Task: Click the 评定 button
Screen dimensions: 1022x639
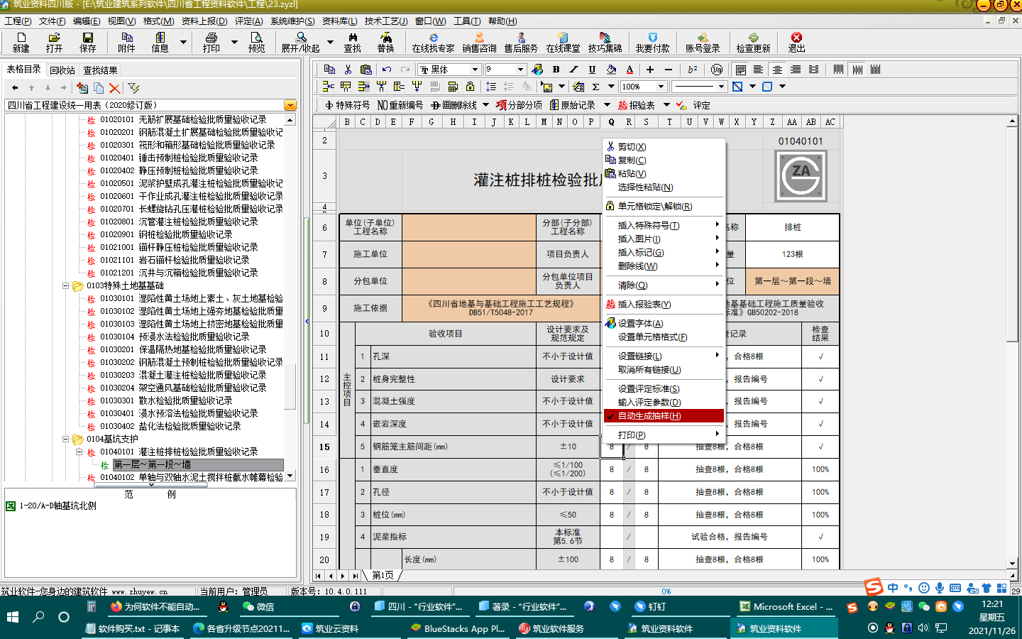Action: click(x=693, y=105)
